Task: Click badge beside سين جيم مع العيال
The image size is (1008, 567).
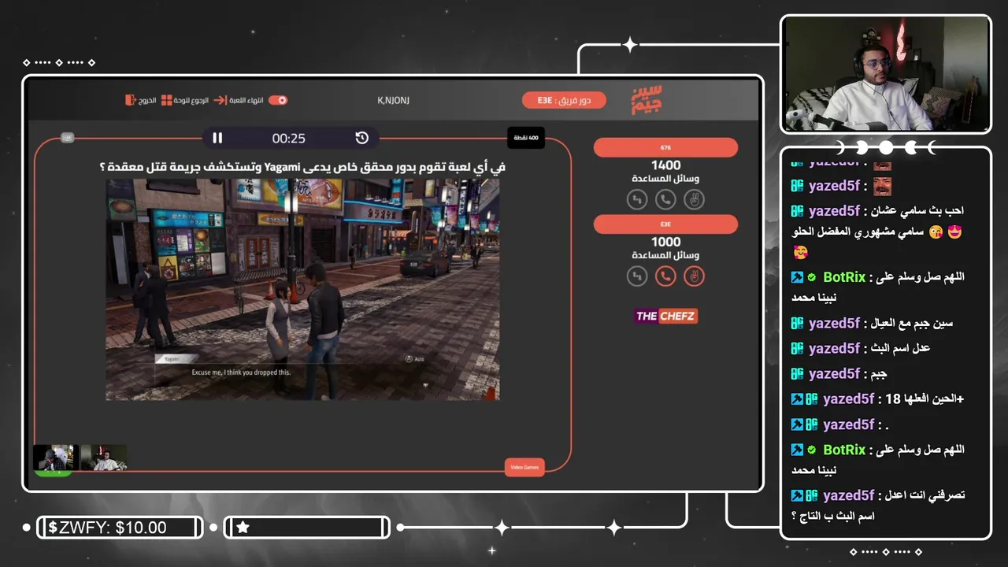Action: (797, 323)
